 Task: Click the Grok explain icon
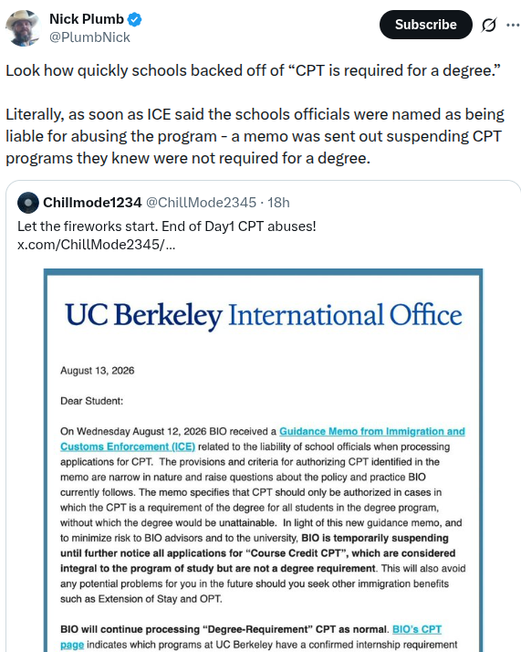(x=489, y=25)
